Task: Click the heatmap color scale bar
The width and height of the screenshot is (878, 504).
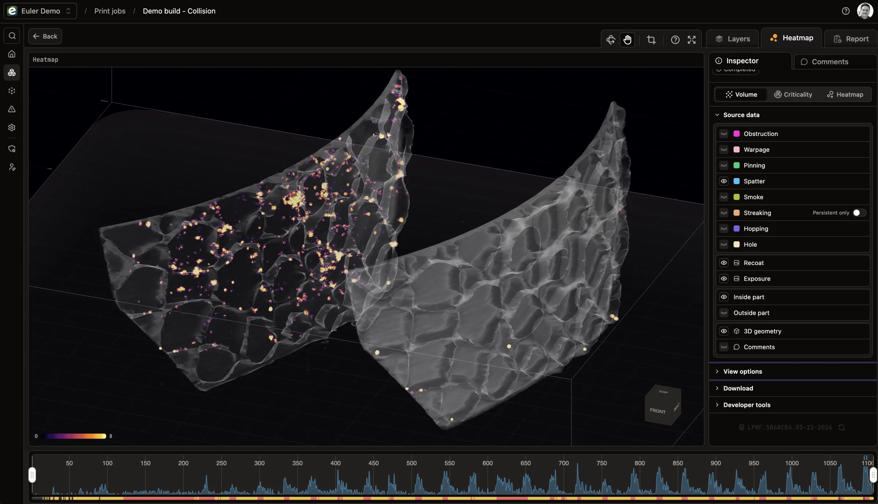Action: tap(74, 436)
